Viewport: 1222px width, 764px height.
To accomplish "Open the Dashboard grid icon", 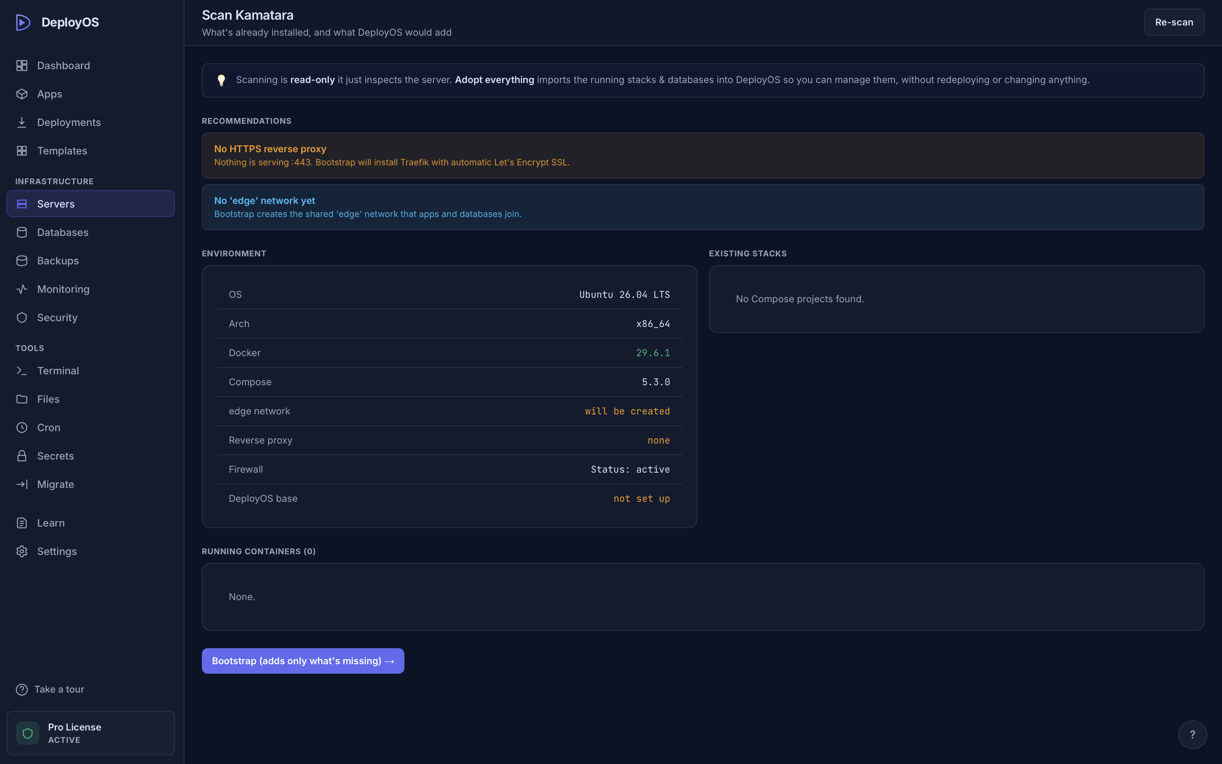I will pyautogui.click(x=22, y=66).
